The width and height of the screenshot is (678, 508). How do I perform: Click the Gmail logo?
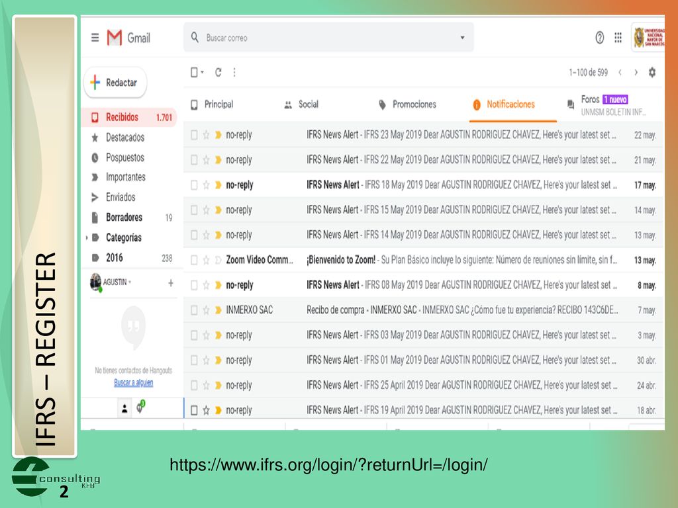click(128, 38)
